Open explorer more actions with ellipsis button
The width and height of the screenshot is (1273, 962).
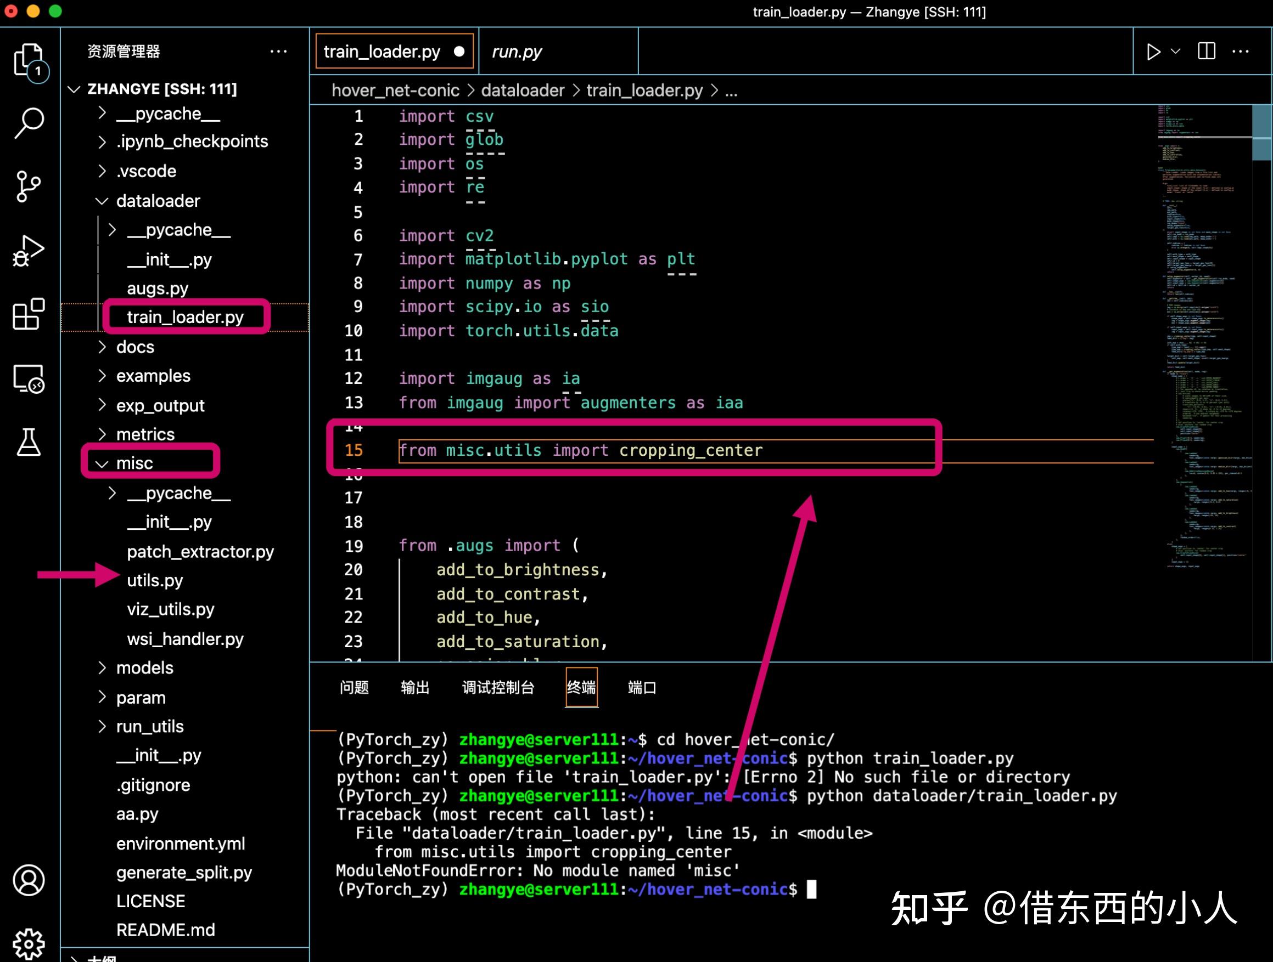coord(278,51)
